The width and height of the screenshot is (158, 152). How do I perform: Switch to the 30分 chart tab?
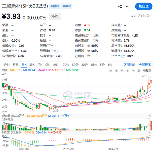[x=84, y=65]
